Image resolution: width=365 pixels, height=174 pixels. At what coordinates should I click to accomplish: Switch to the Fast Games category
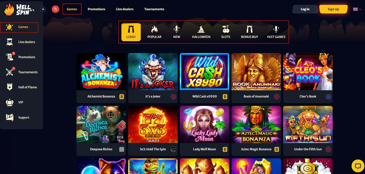pyautogui.click(x=276, y=32)
